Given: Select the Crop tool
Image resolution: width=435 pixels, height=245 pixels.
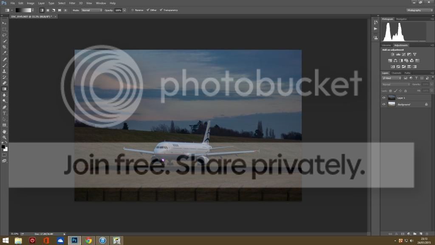Looking at the screenshot, I should click(5, 47).
